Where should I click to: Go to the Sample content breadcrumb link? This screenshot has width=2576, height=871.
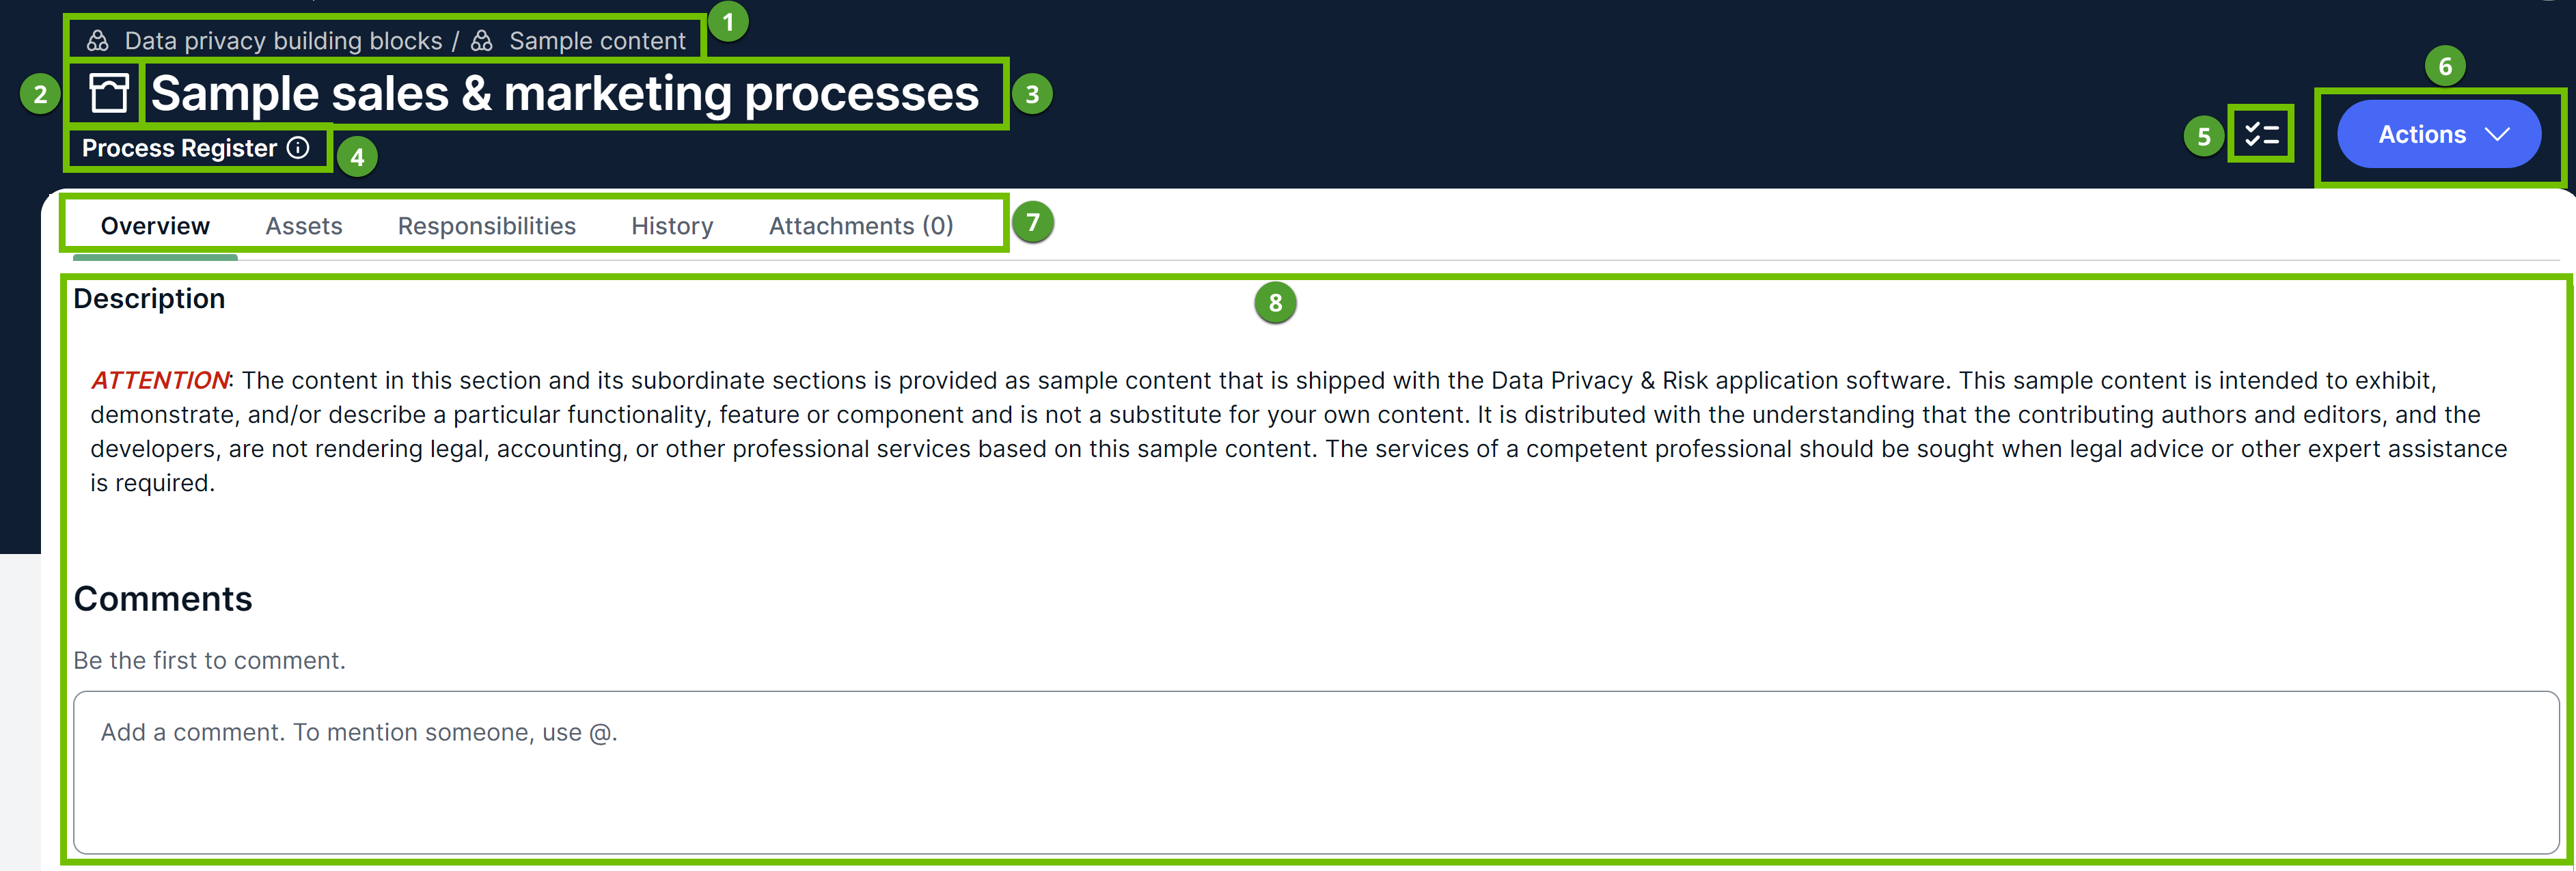[x=597, y=41]
